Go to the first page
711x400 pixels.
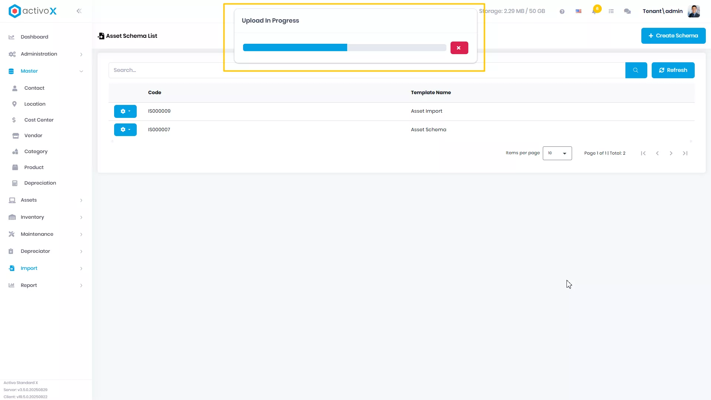click(643, 153)
